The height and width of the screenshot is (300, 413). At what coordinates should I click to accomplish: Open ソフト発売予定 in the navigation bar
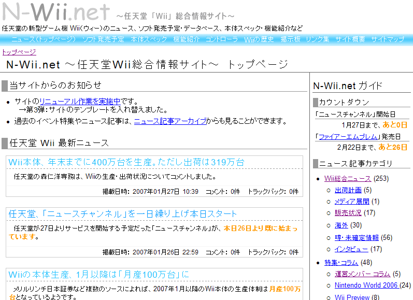[x=103, y=39]
